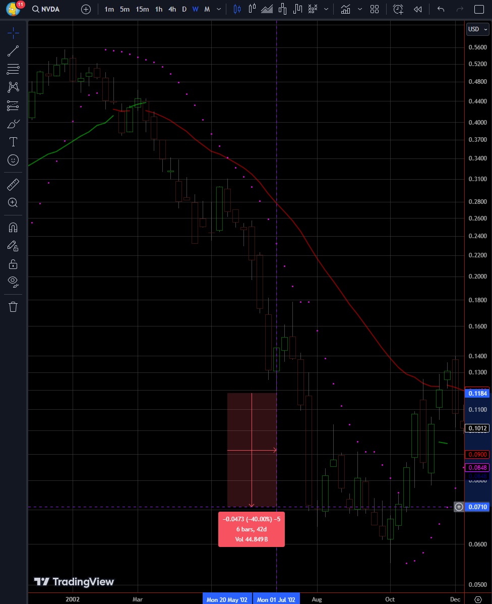This screenshot has width=492, height=604.
Task: Click the compare or add symbol plus icon
Action: (86, 9)
